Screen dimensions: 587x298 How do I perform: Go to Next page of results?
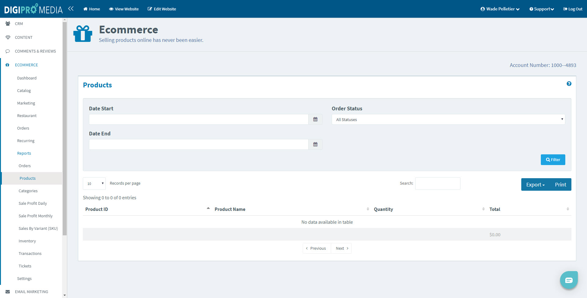[341, 248]
